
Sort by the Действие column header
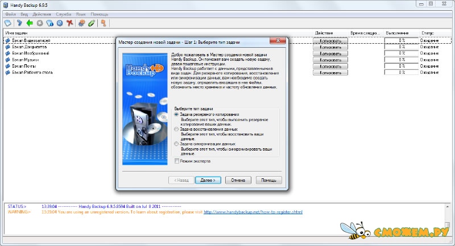(331, 33)
